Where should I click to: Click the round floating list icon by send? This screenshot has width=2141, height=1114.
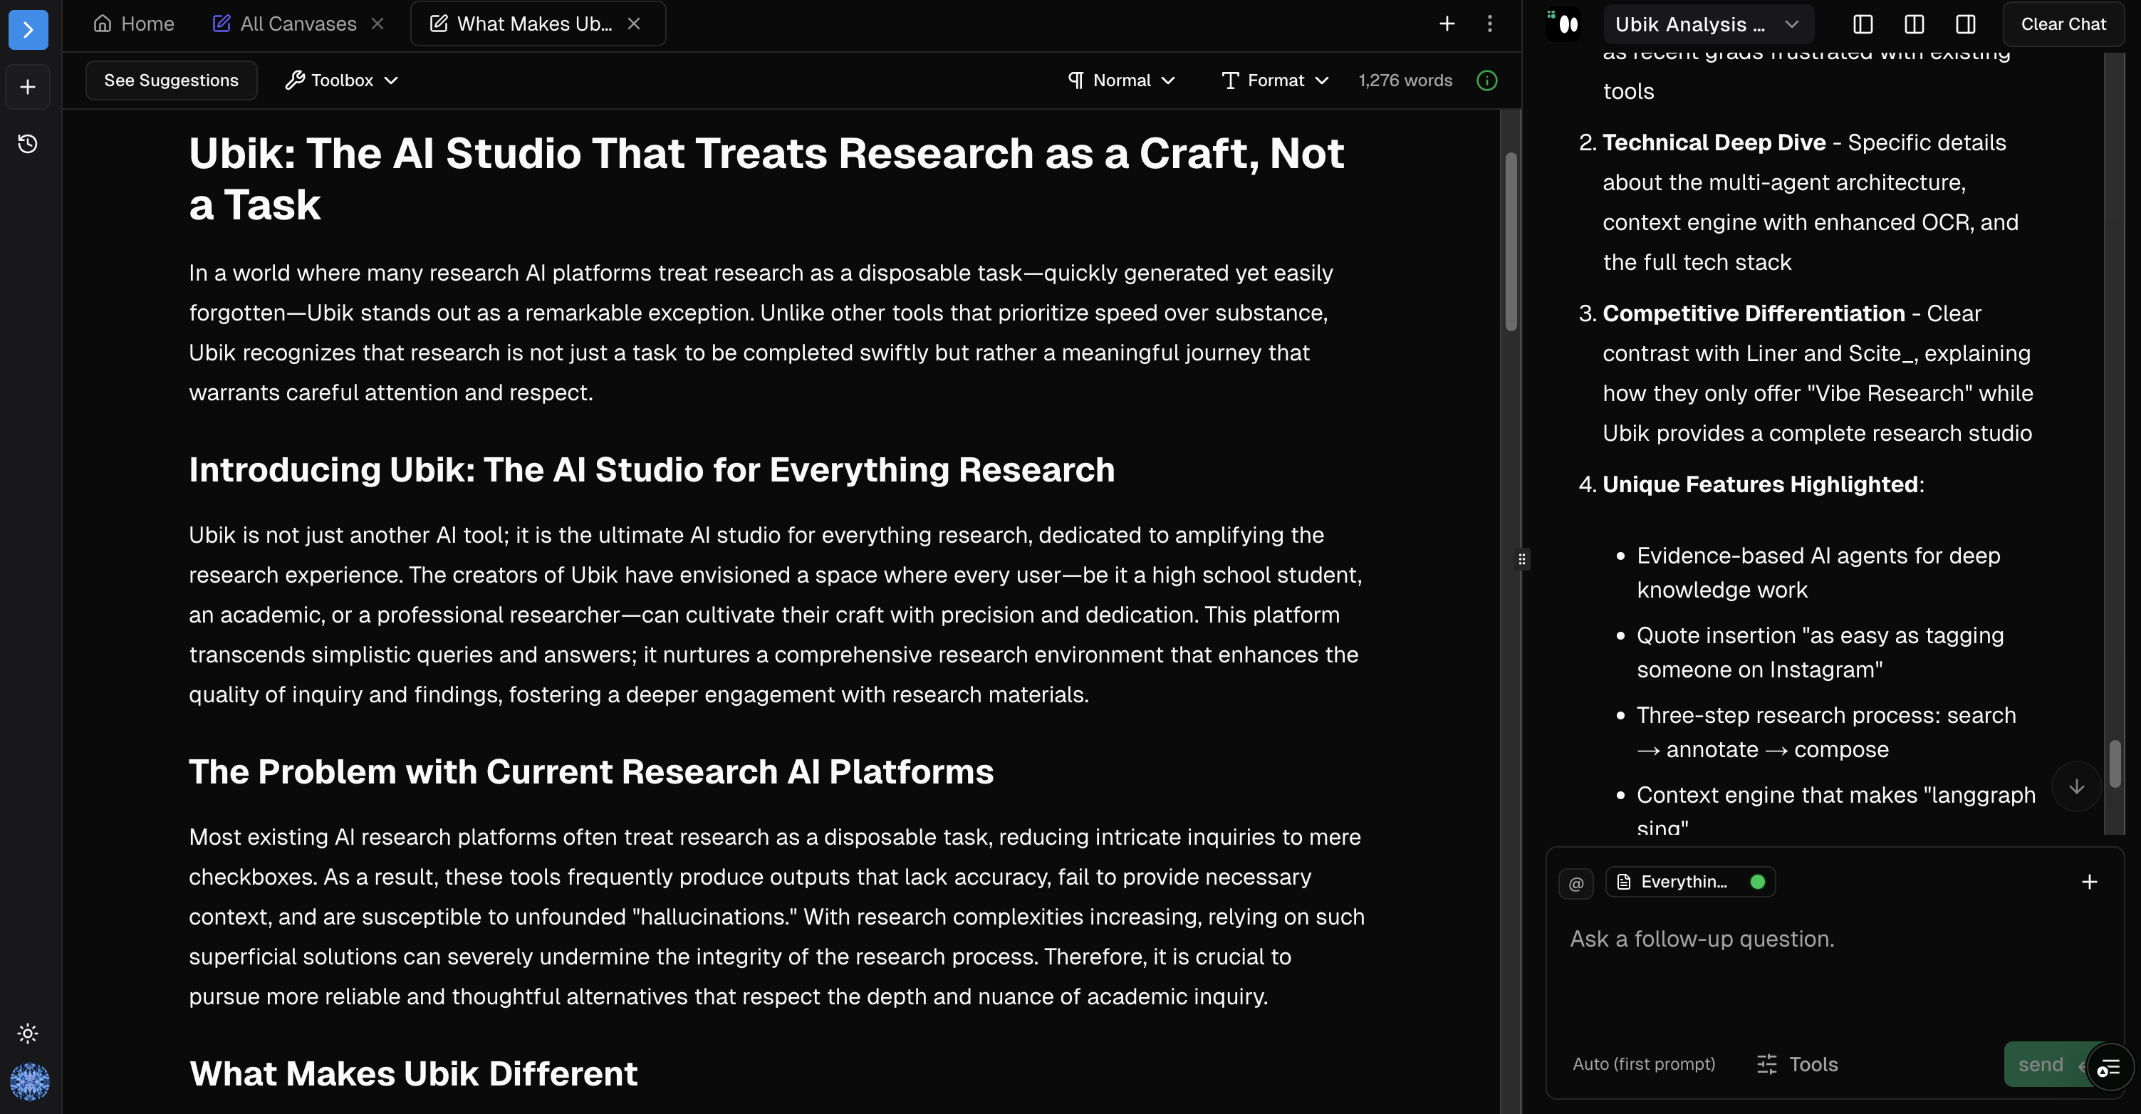click(x=2110, y=1068)
